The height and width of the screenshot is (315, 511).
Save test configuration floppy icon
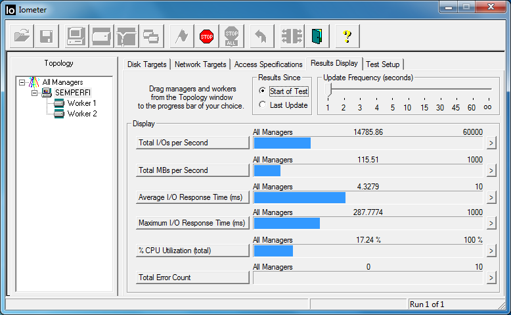click(47, 36)
